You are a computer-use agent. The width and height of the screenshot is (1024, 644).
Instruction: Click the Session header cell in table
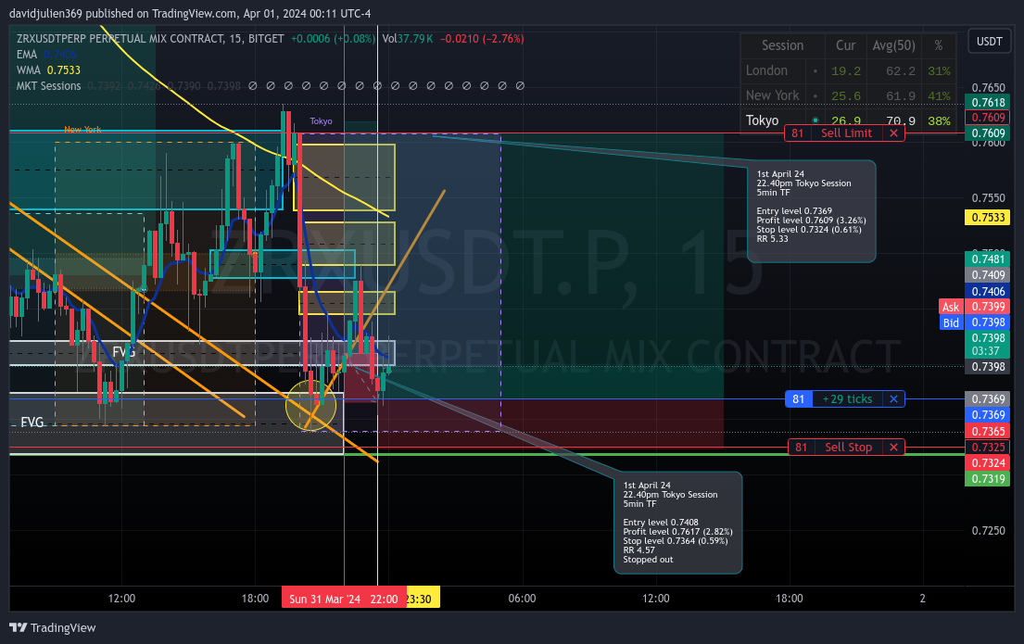click(x=782, y=45)
